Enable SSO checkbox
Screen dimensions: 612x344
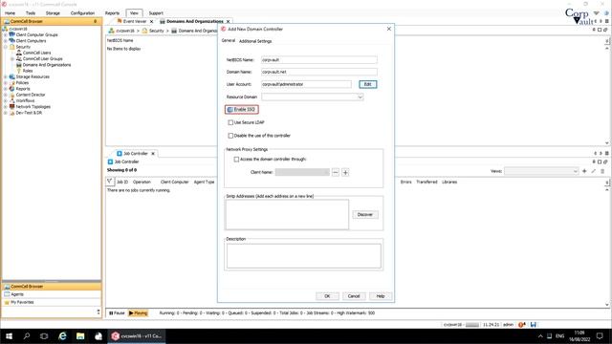point(229,110)
